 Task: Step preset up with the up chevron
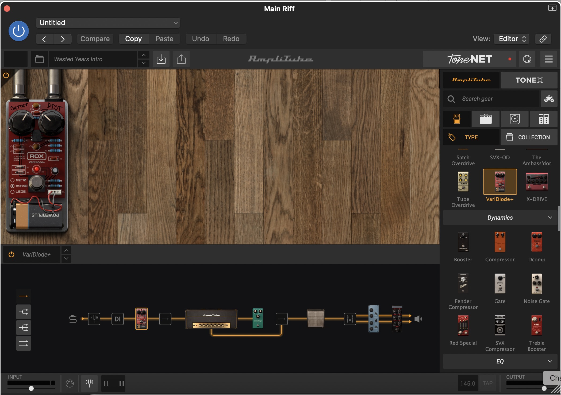[144, 55]
